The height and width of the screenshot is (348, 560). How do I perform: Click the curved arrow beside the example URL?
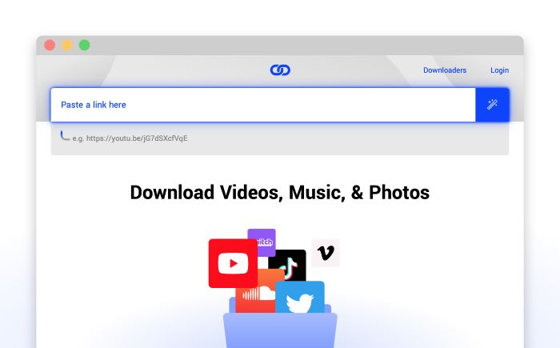pos(65,136)
